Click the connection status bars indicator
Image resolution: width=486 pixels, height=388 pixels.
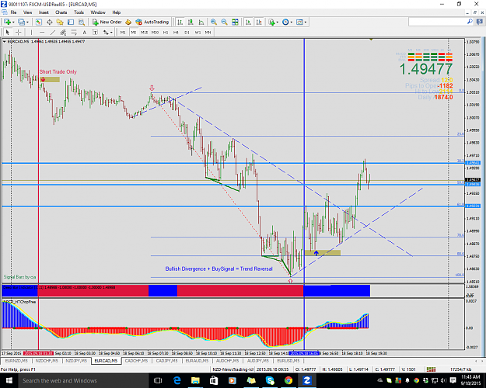[431, 369]
